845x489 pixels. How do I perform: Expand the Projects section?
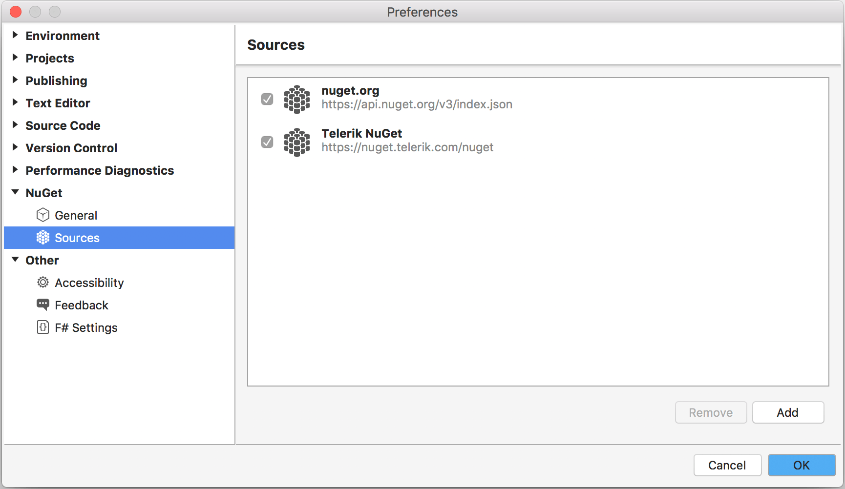click(x=15, y=57)
